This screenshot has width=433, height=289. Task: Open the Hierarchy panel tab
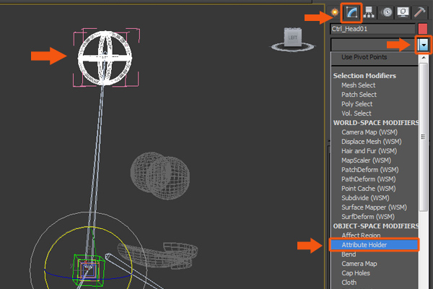coord(369,12)
